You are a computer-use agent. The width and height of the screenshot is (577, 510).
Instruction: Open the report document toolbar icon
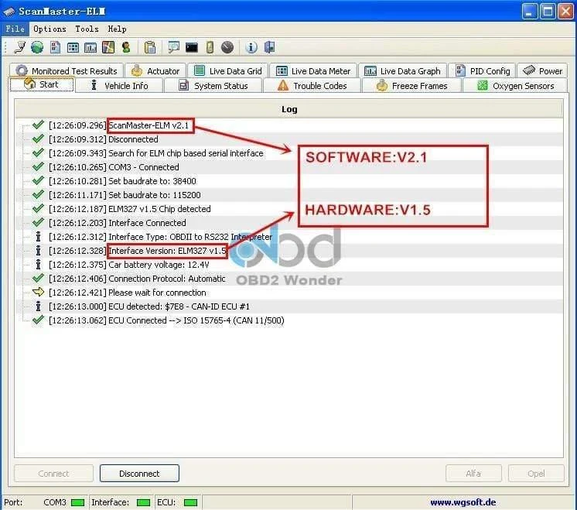click(x=55, y=47)
